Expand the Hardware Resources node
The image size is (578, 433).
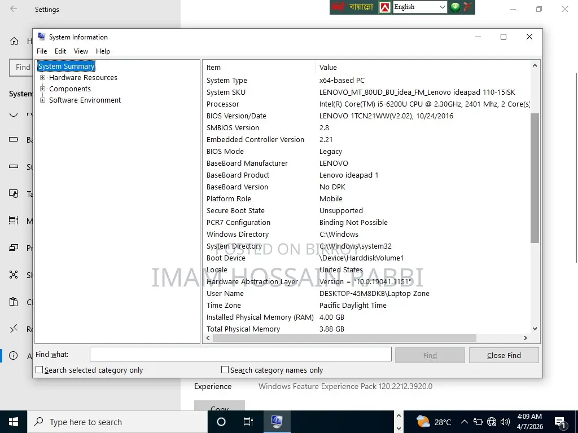43,78
